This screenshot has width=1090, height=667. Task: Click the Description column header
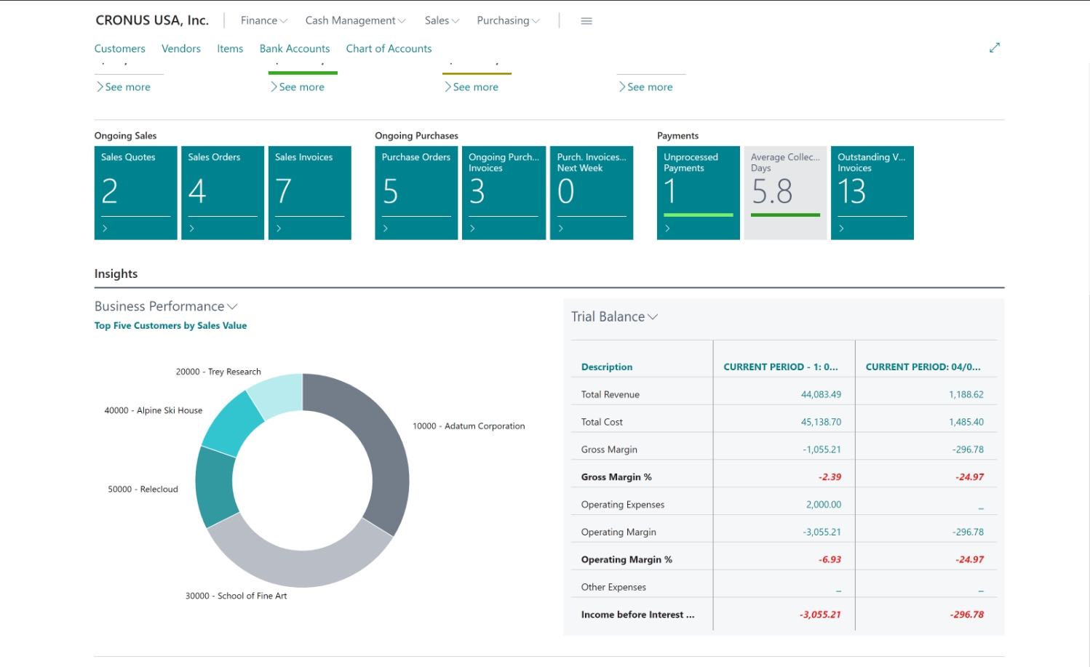pos(607,367)
